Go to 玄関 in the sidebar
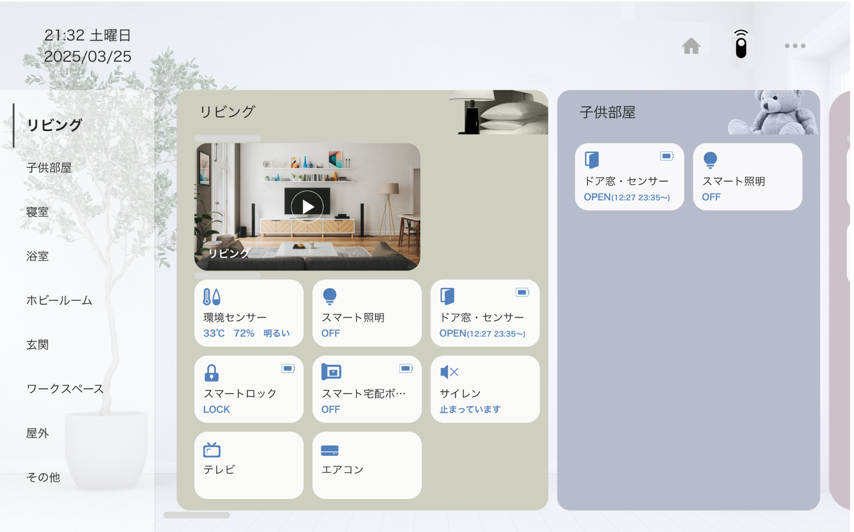The width and height of the screenshot is (854, 532). tap(37, 344)
